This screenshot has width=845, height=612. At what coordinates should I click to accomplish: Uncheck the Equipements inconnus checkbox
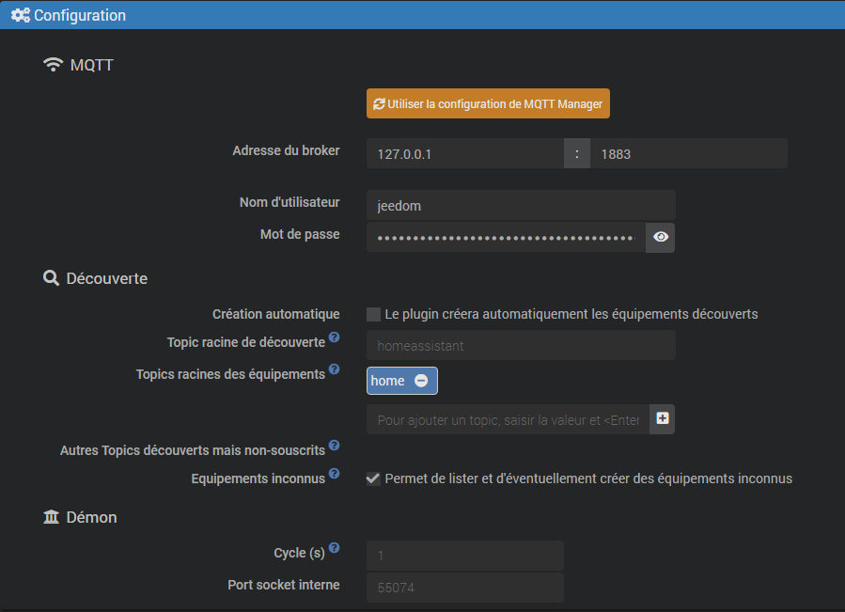(x=373, y=479)
